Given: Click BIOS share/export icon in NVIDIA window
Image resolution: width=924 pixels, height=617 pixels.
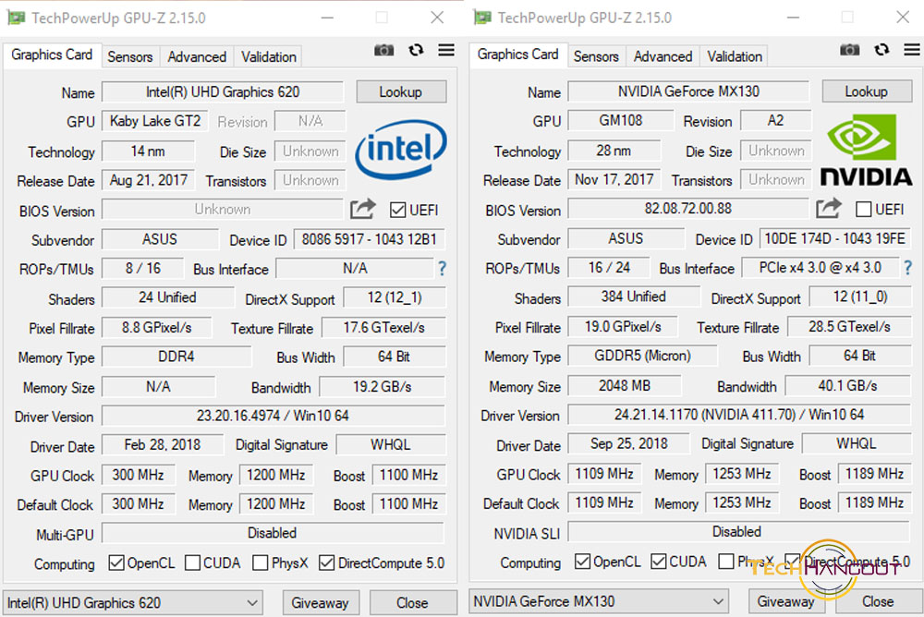Looking at the screenshot, I should tap(829, 208).
